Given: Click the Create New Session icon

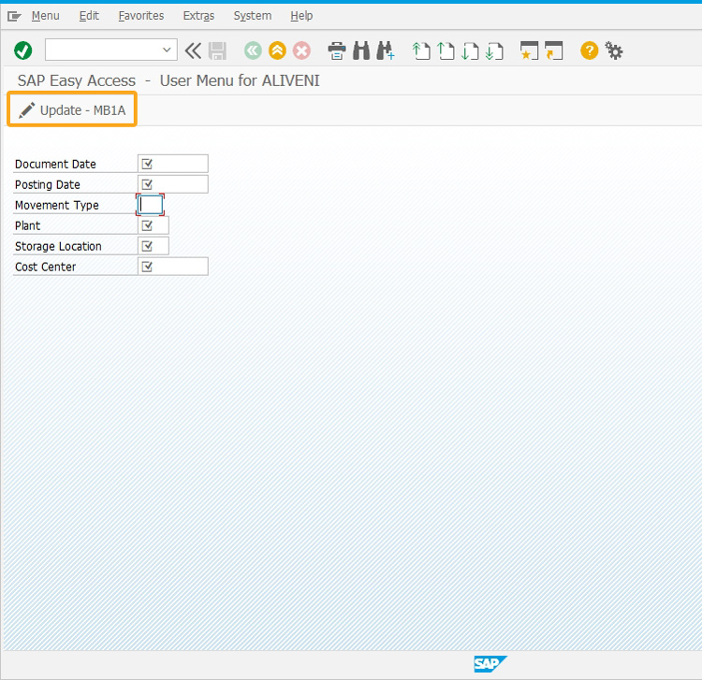Looking at the screenshot, I should pyautogui.click(x=529, y=51).
